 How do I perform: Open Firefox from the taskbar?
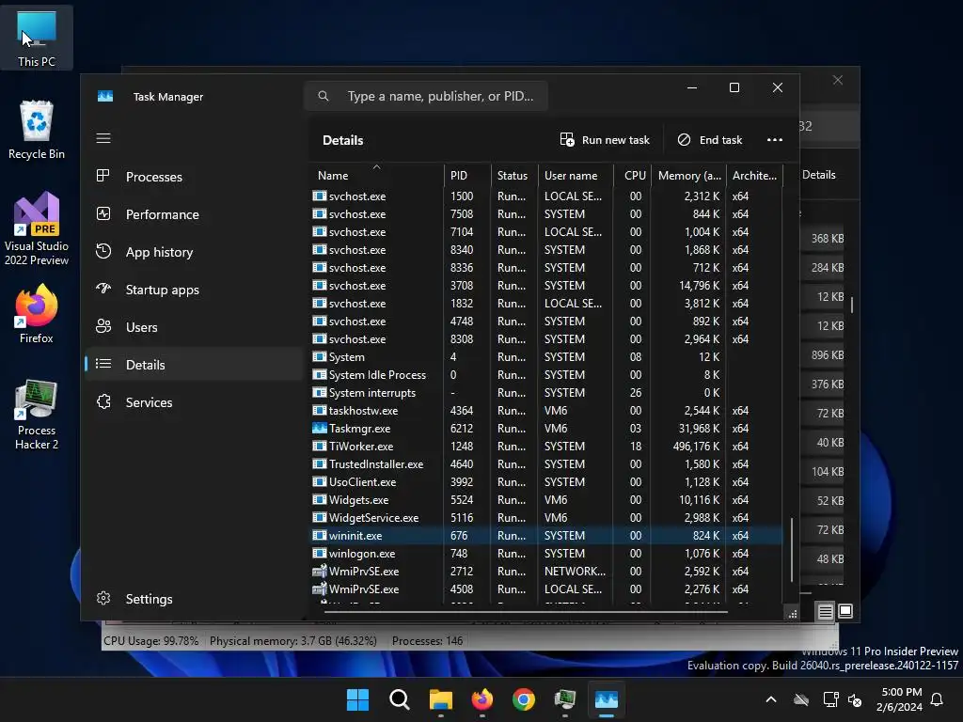(x=482, y=699)
